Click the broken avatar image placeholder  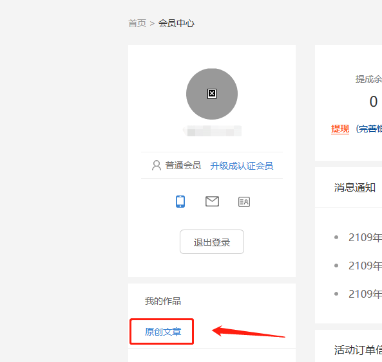(x=212, y=94)
